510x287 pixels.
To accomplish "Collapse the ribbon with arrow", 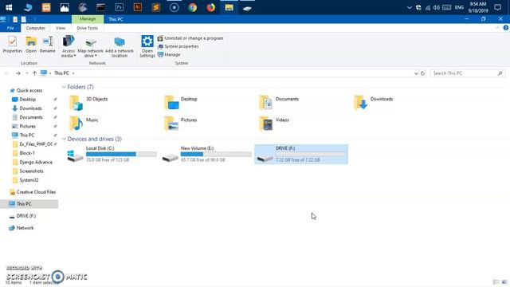I will (x=497, y=28).
